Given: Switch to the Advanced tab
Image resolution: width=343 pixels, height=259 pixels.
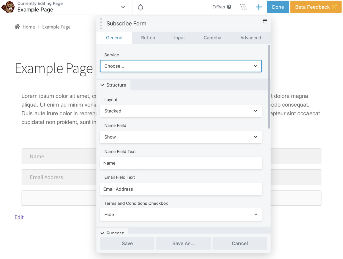Looking at the screenshot, I should (251, 38).
